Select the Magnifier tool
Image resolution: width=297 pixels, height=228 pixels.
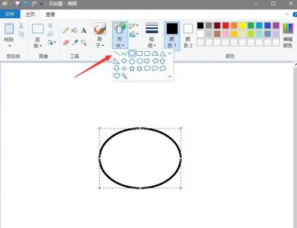(84, 42)
